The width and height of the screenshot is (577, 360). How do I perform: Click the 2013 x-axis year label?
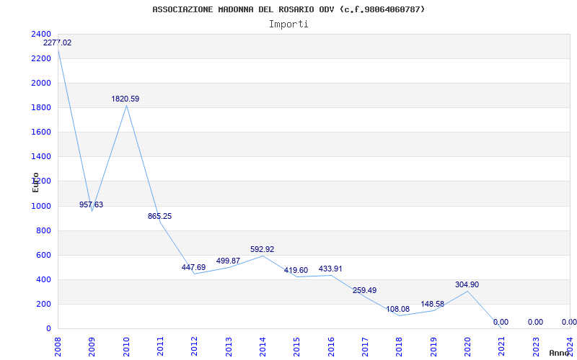click(229, 346)
